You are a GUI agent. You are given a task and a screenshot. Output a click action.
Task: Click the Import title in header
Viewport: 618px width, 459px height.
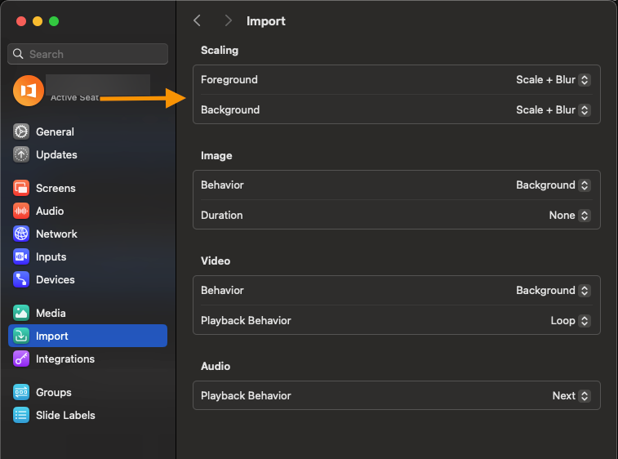click(x=265, y=21)
